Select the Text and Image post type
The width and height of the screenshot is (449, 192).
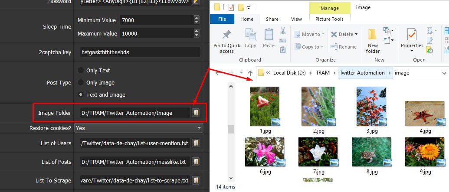tap(81, 95)
